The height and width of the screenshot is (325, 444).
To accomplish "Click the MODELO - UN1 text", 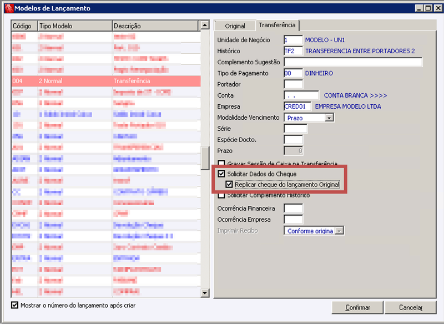I will [325, 40].
